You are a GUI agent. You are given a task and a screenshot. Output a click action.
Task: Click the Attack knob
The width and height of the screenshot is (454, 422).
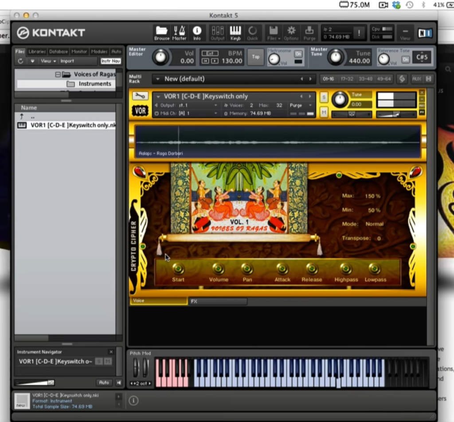coord(282,268)
